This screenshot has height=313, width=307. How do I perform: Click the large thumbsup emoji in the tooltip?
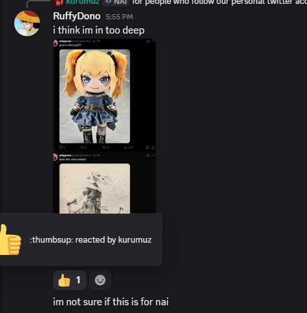(x=10, y=239)
